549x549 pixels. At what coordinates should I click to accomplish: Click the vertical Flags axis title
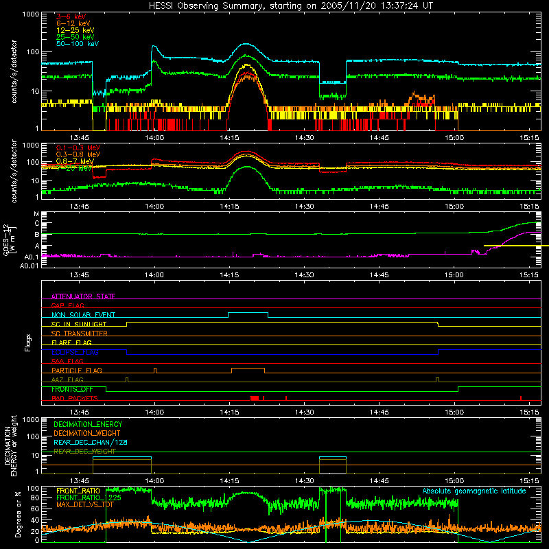(x=28, y=342)
